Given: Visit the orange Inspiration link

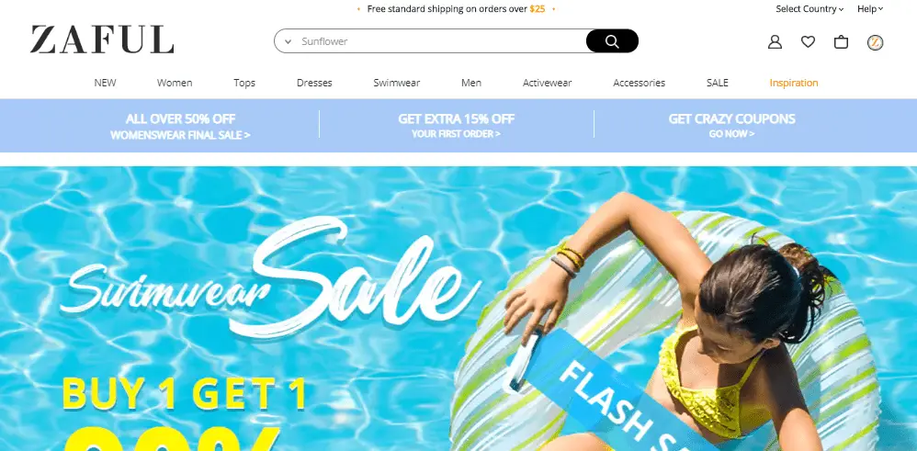Looking at the screenshot, I should (794, 83).
